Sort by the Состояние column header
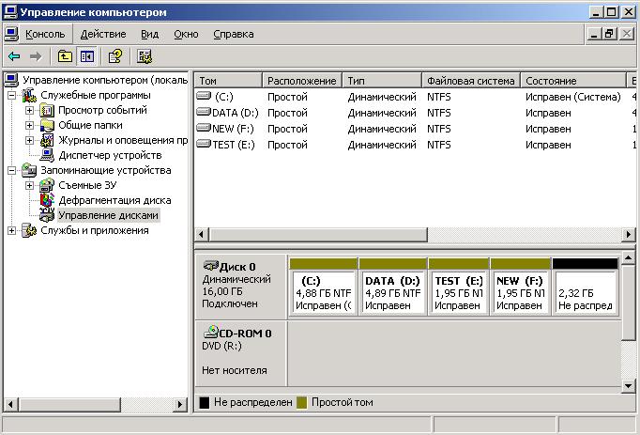 (x=573, y=81)
